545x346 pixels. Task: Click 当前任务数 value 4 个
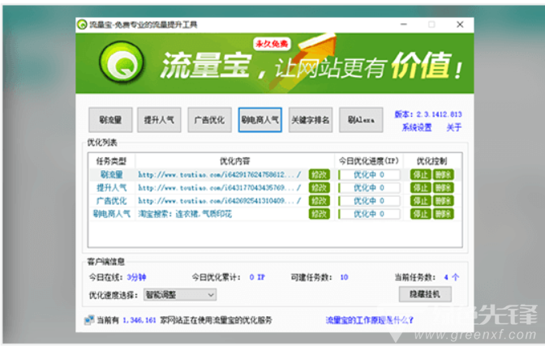tap(452, 277)
